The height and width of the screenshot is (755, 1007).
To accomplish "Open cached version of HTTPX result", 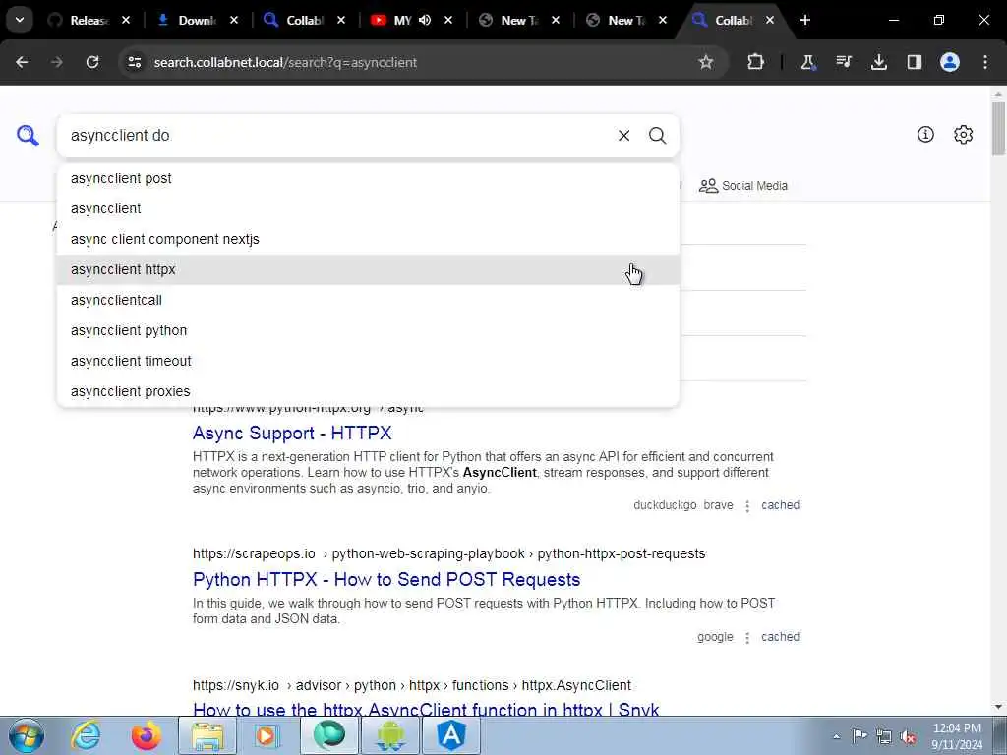I will [780, 505].
